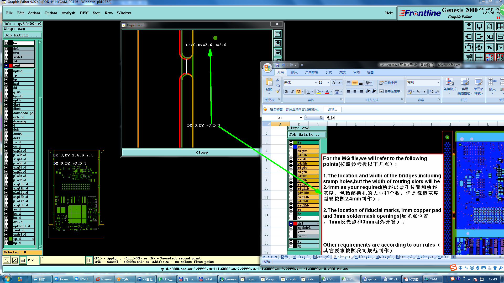The height and width of the screenshot is (283, 504).
Task: Open the font name dropdown
Action: (x=316, y=83)
